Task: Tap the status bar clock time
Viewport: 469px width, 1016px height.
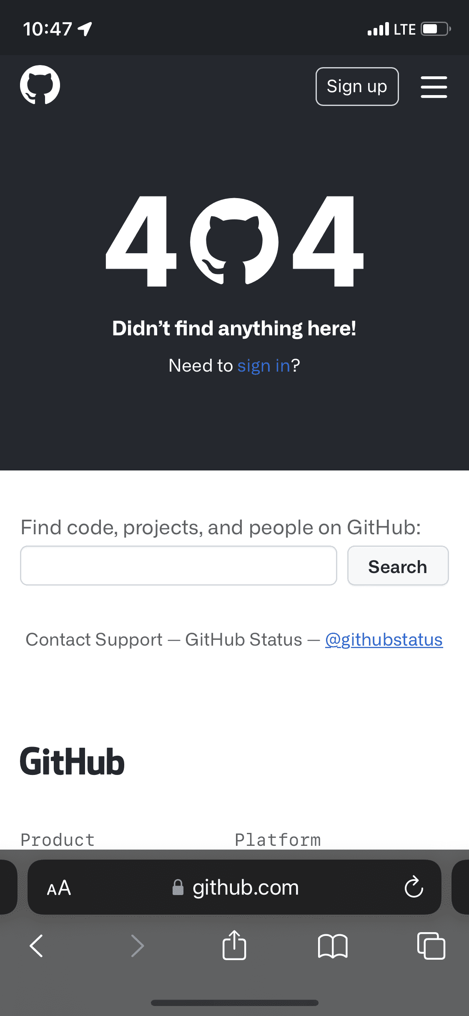Action: click(48, 29)
